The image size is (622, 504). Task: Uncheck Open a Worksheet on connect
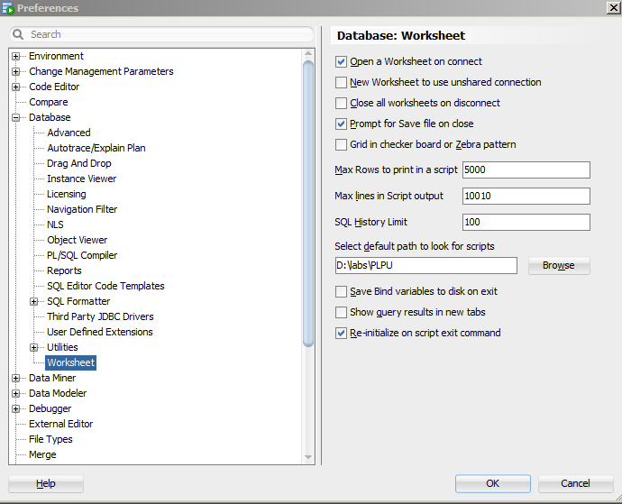coord(341,61)
